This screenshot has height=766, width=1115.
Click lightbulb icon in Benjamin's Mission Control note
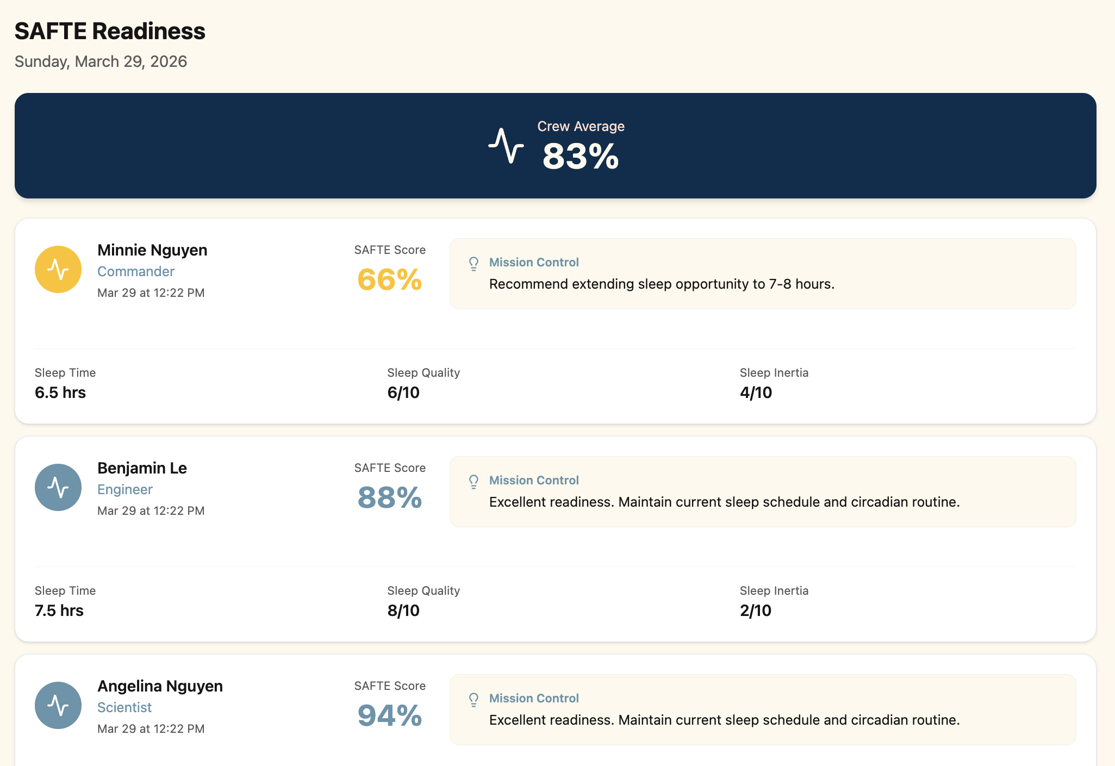point(474,482)
